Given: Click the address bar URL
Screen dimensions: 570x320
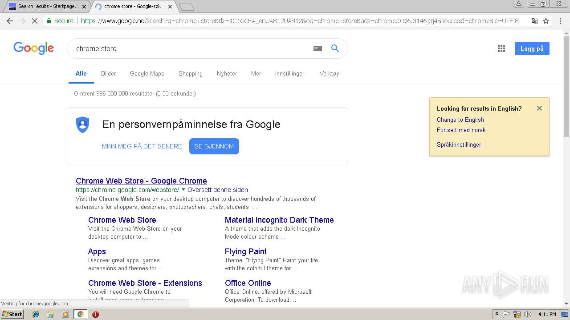Looking at the screenshot, I should pos(300,21).
